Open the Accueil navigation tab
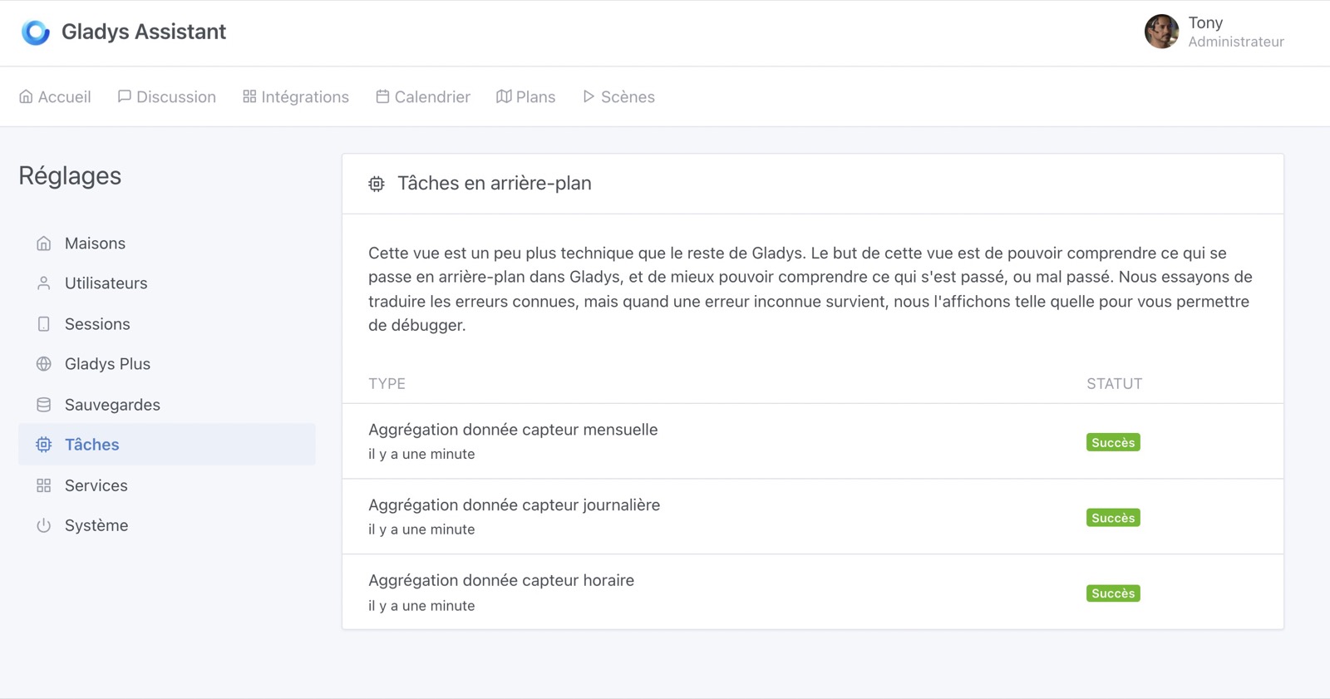This screenshot has height=699, width=1330. tap(55, 97)
